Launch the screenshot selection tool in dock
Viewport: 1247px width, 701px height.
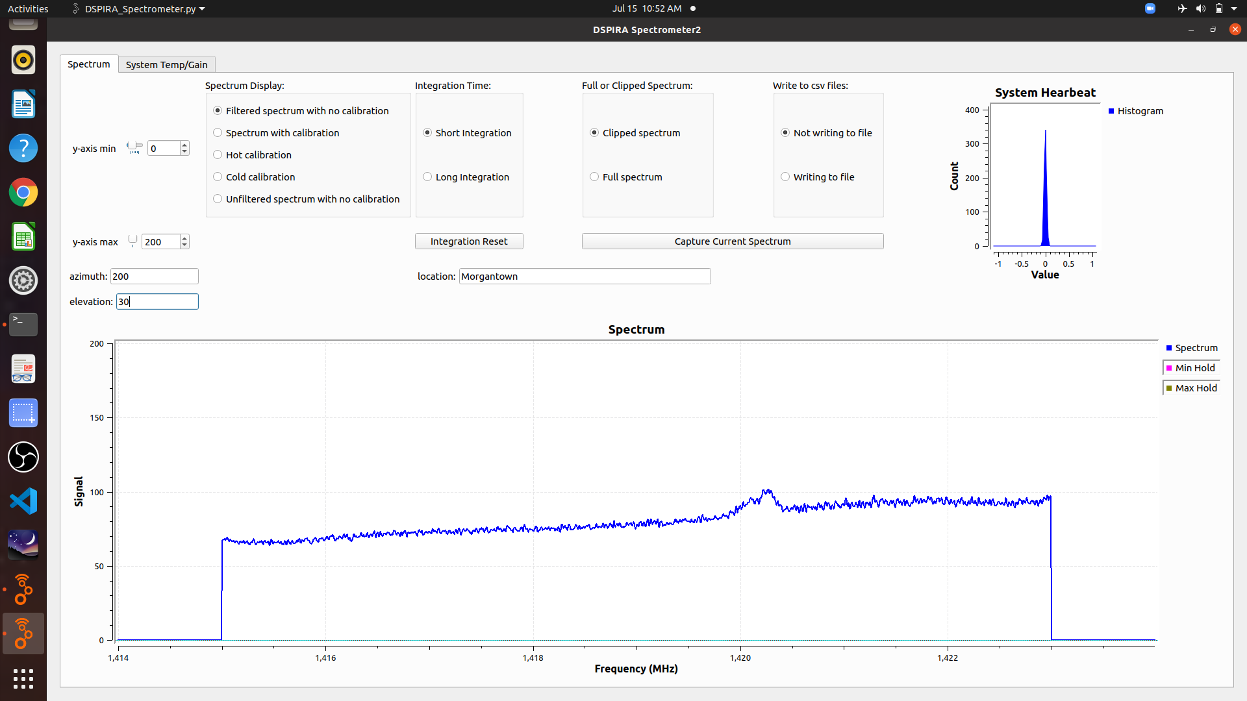coord(23,413)
